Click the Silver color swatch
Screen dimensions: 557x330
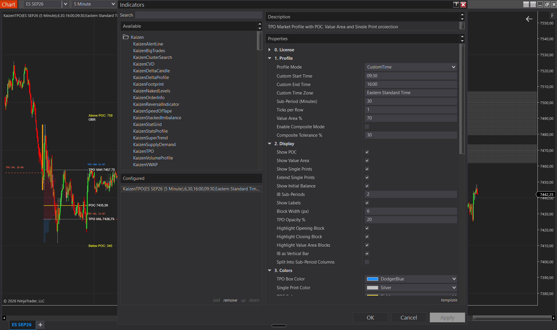click(x=372, y=288)
